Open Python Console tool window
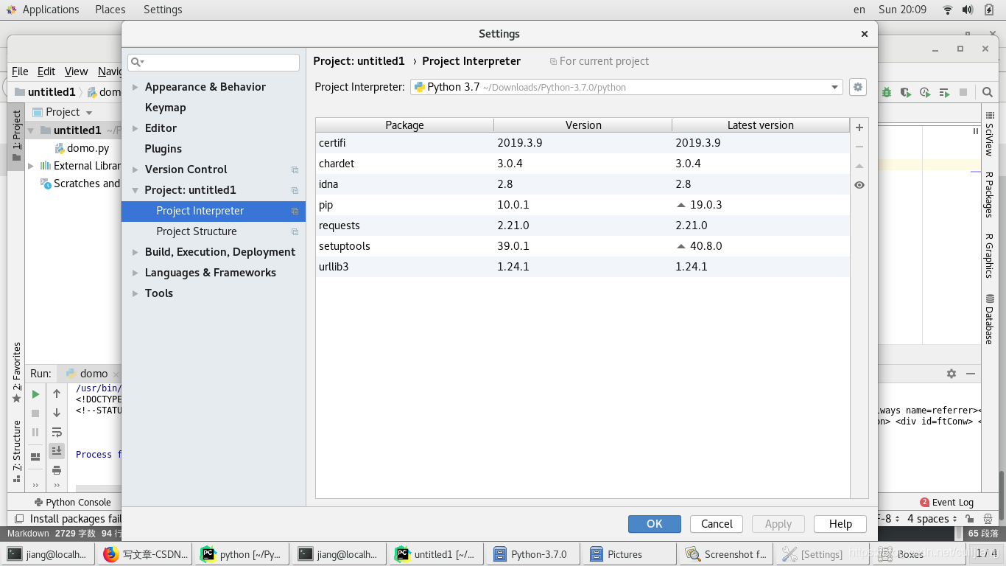This screenshot has width=1006, height=566. coord(72,503)
